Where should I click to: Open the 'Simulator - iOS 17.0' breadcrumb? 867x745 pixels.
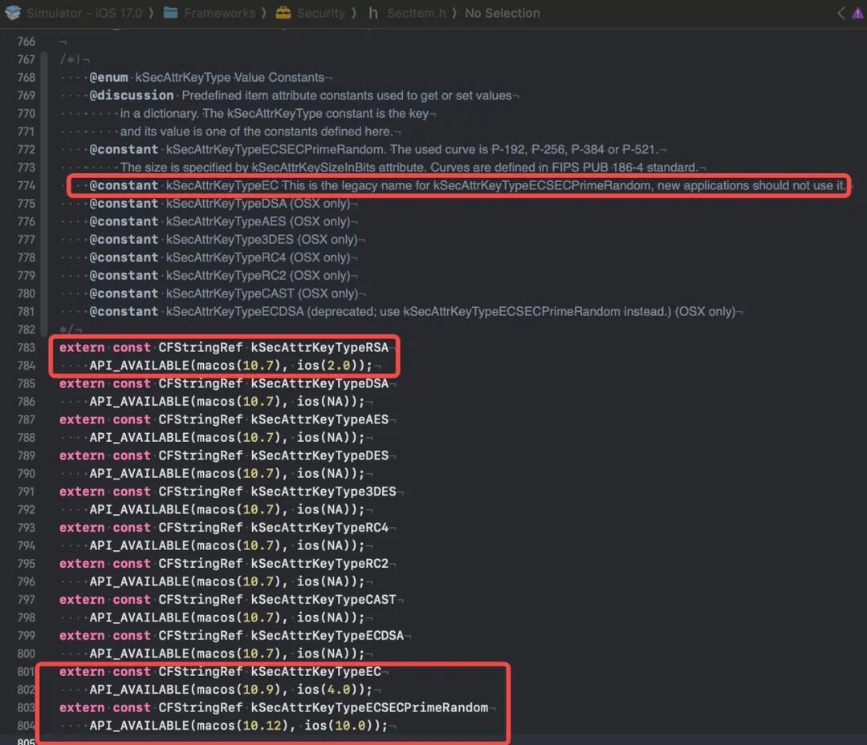84,13
